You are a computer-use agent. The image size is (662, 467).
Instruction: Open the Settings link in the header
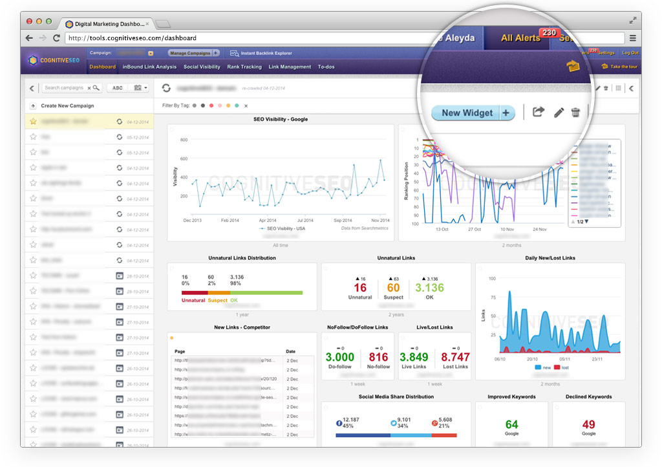[606, 53]
